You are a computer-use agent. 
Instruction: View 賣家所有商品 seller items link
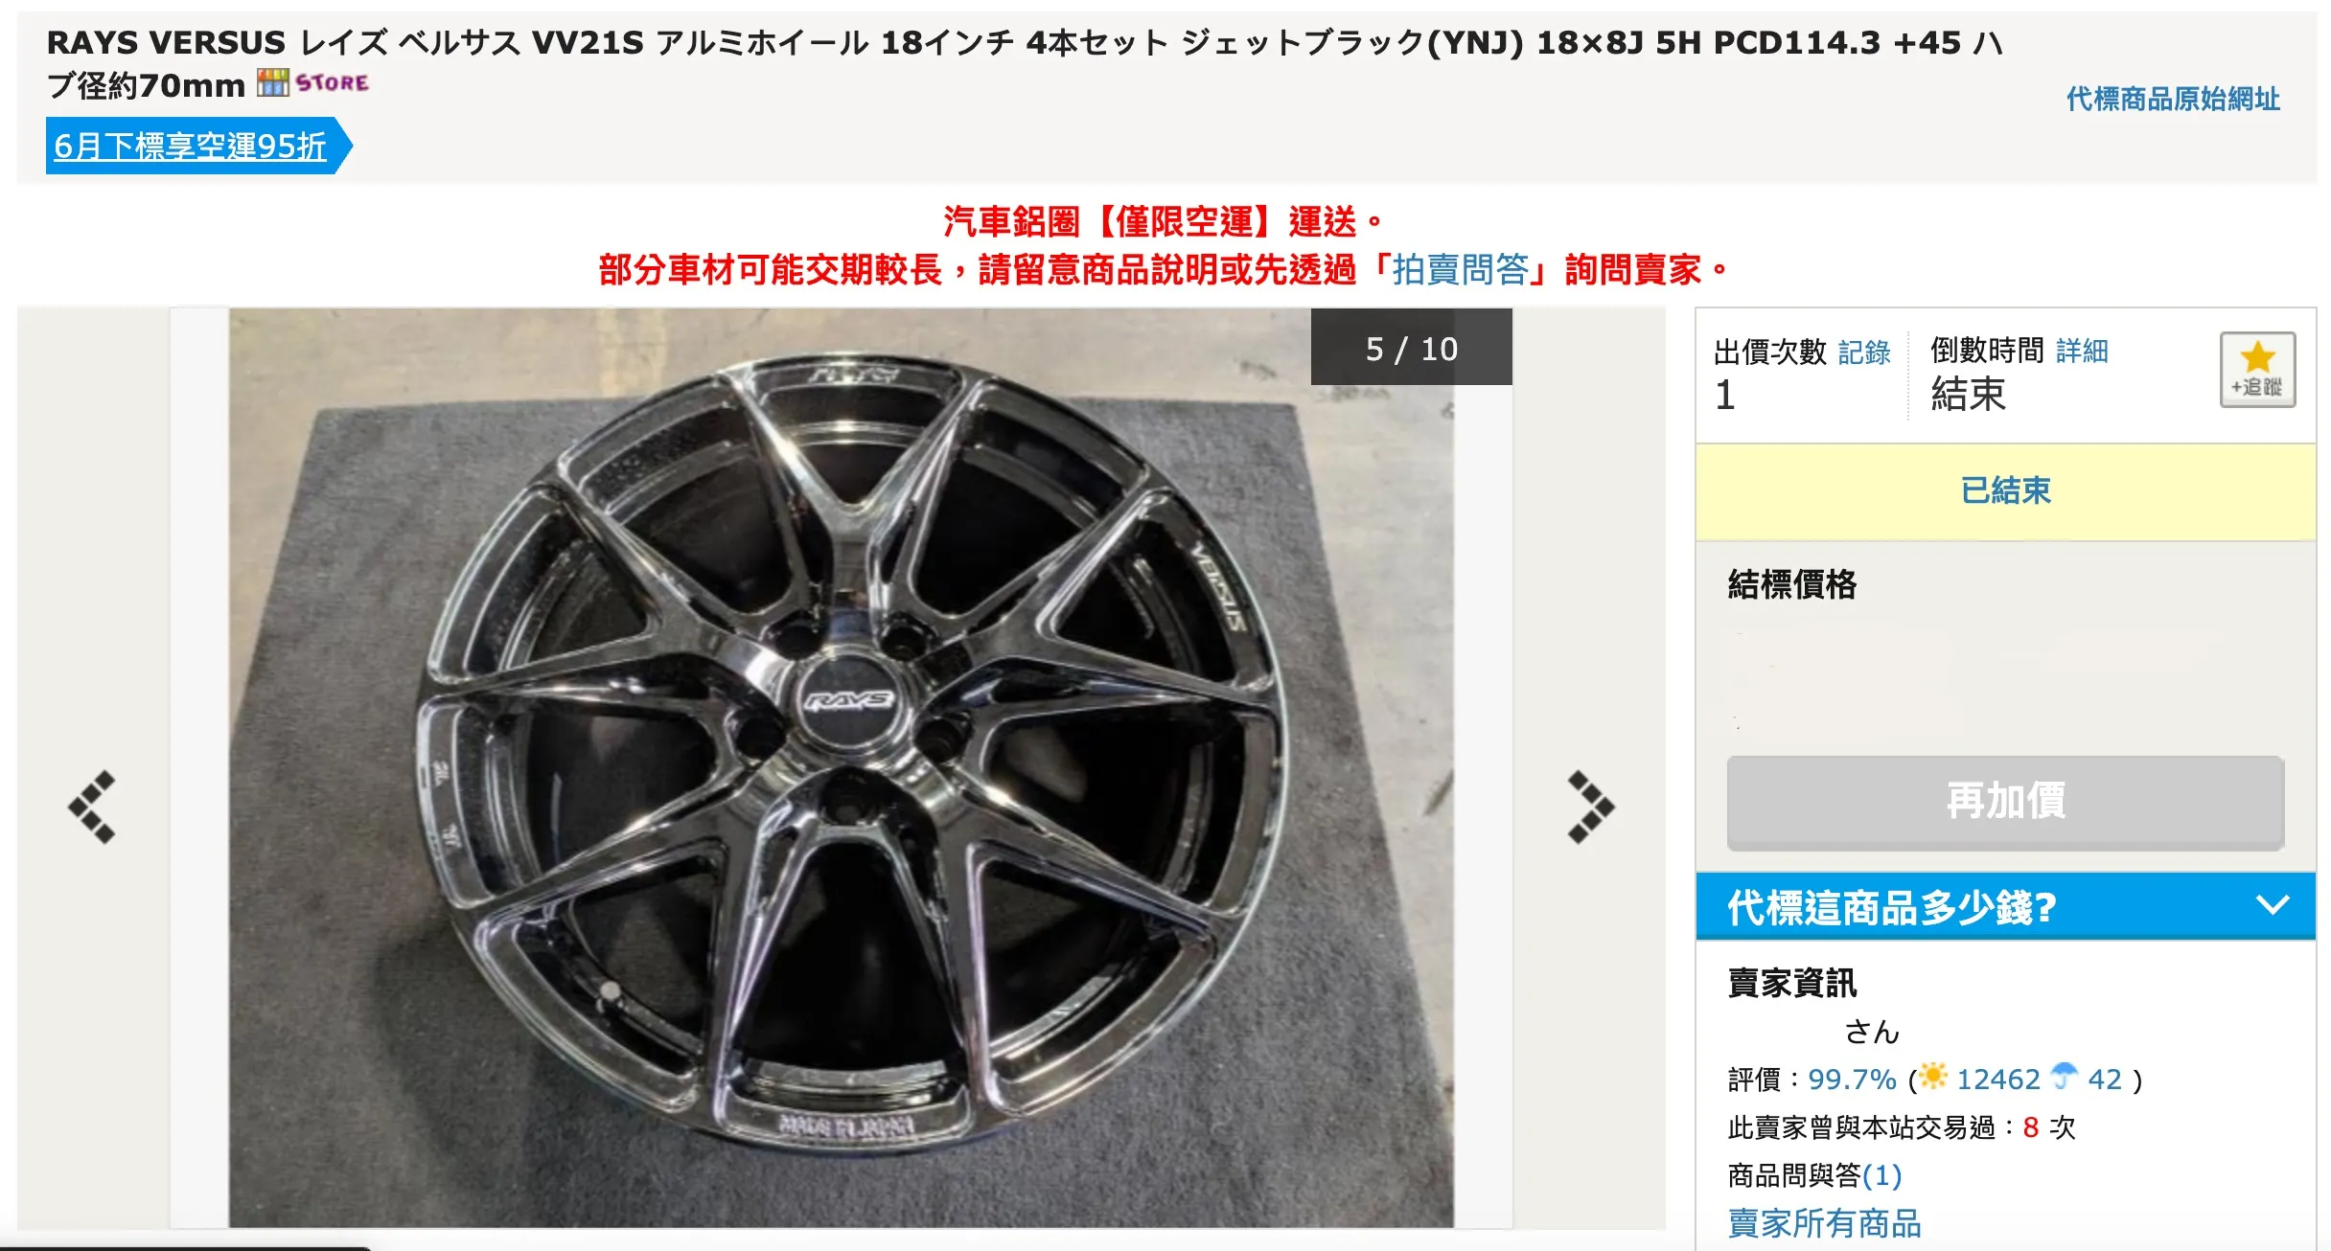click(x=1824, y=1223)
